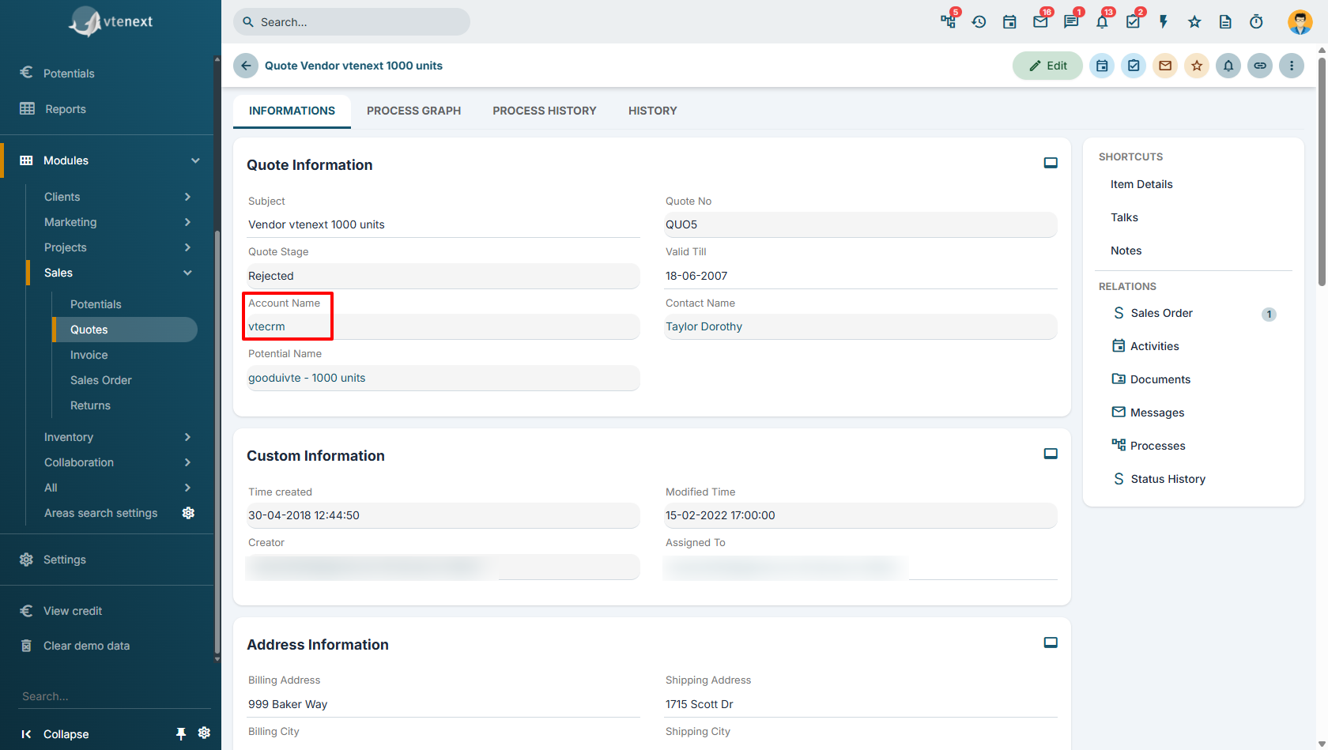The image size is (1328, 750).
Task: Collapse the Address Information block
Action: (1051, 643)
